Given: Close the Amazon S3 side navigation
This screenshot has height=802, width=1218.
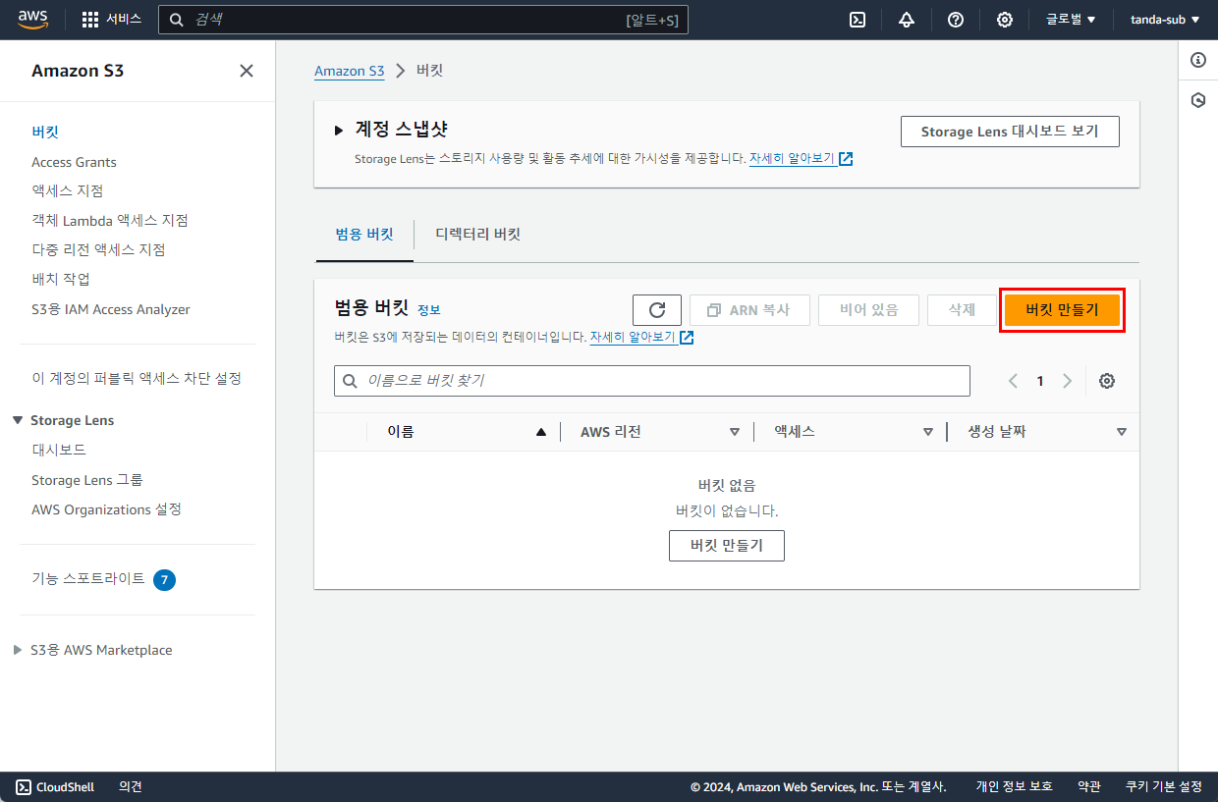Looking at the screenshot, I should pyautogui.click(x=247, y=71).
